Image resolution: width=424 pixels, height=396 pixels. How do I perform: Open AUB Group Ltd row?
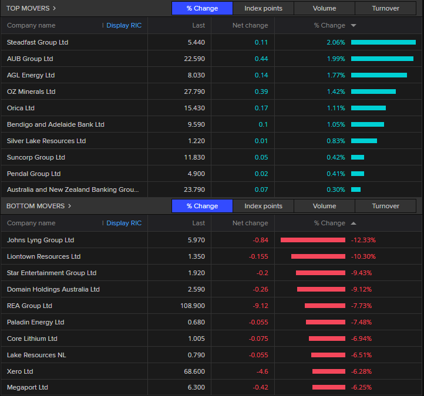(211, 59)
